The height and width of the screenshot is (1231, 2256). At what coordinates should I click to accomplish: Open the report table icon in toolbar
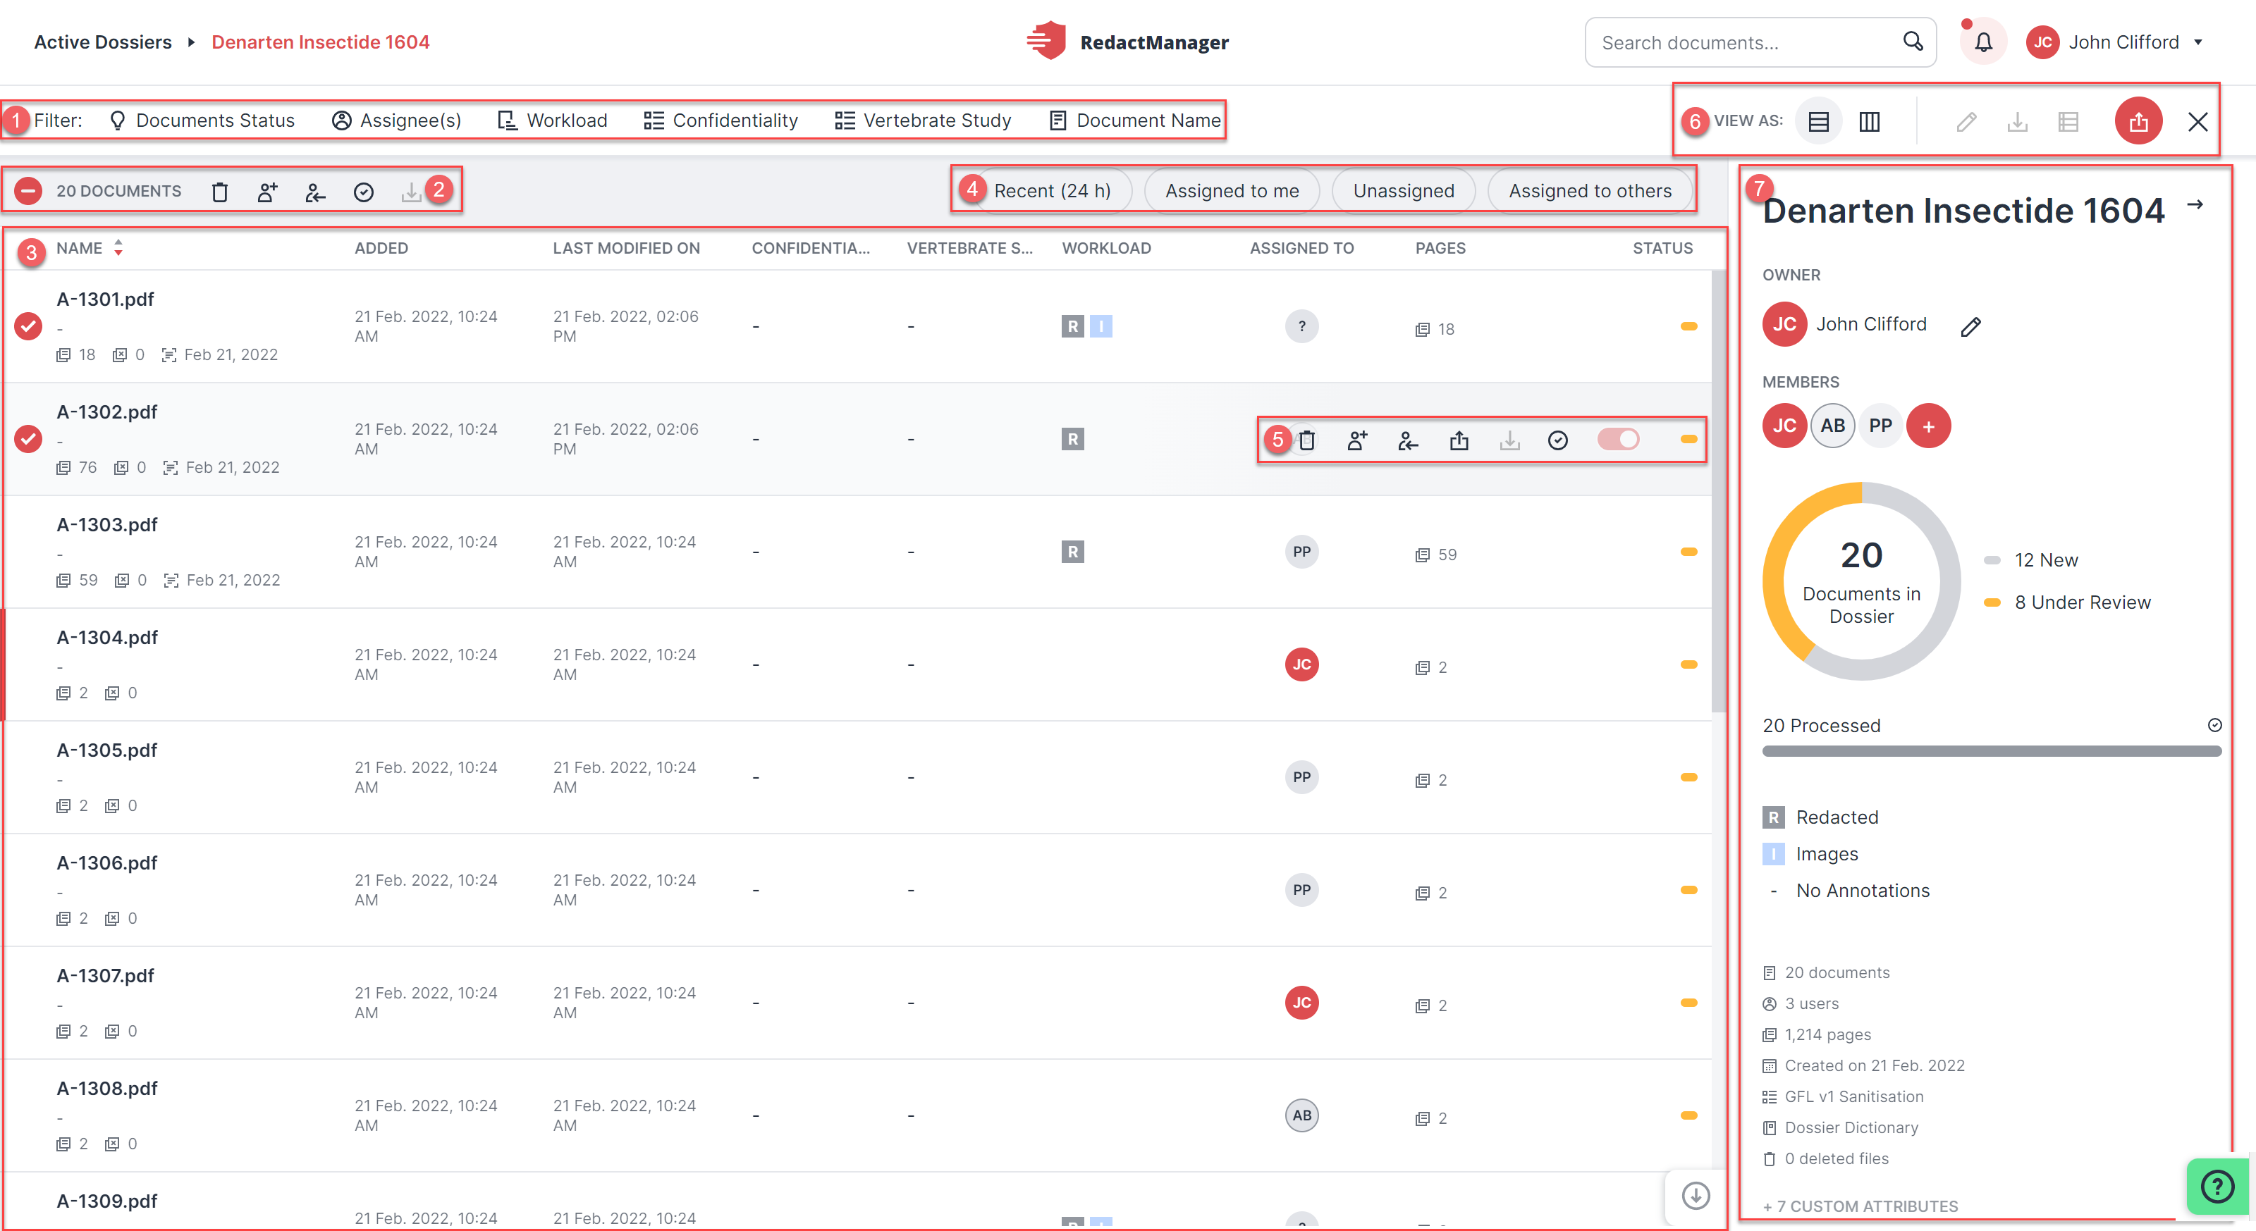pyautogui.click(x=2068, y=122)
